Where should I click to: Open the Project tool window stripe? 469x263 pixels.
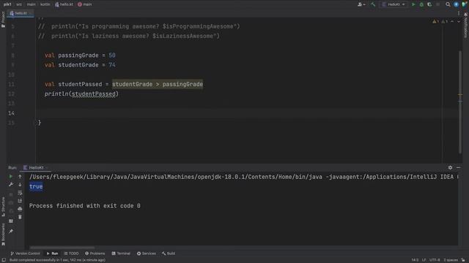point(3,20)
